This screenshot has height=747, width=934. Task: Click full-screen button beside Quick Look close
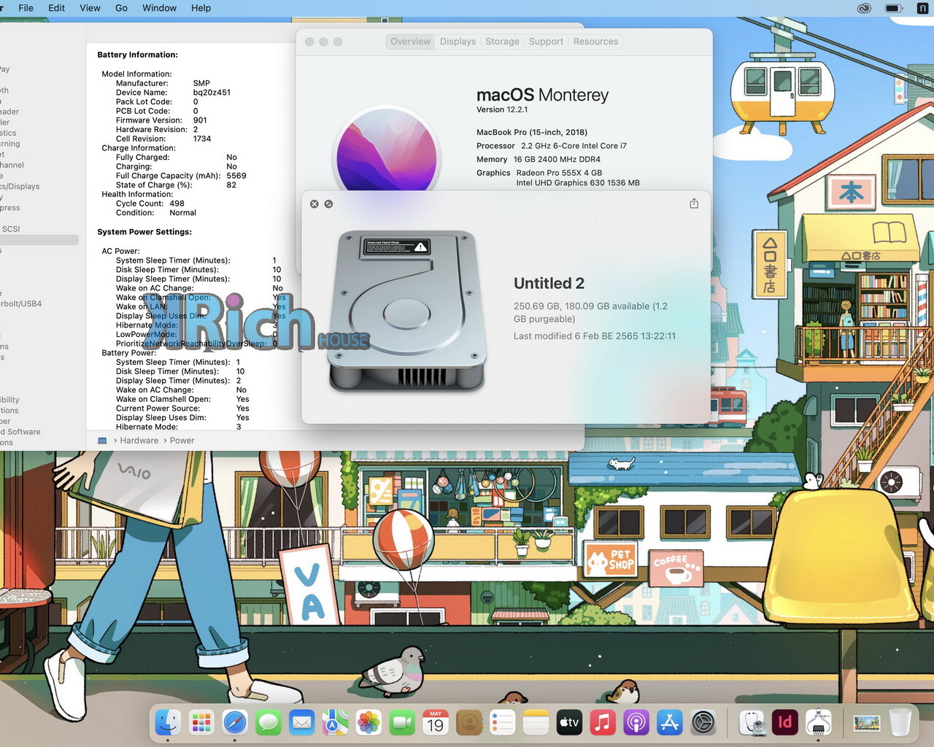pos(328,204)
